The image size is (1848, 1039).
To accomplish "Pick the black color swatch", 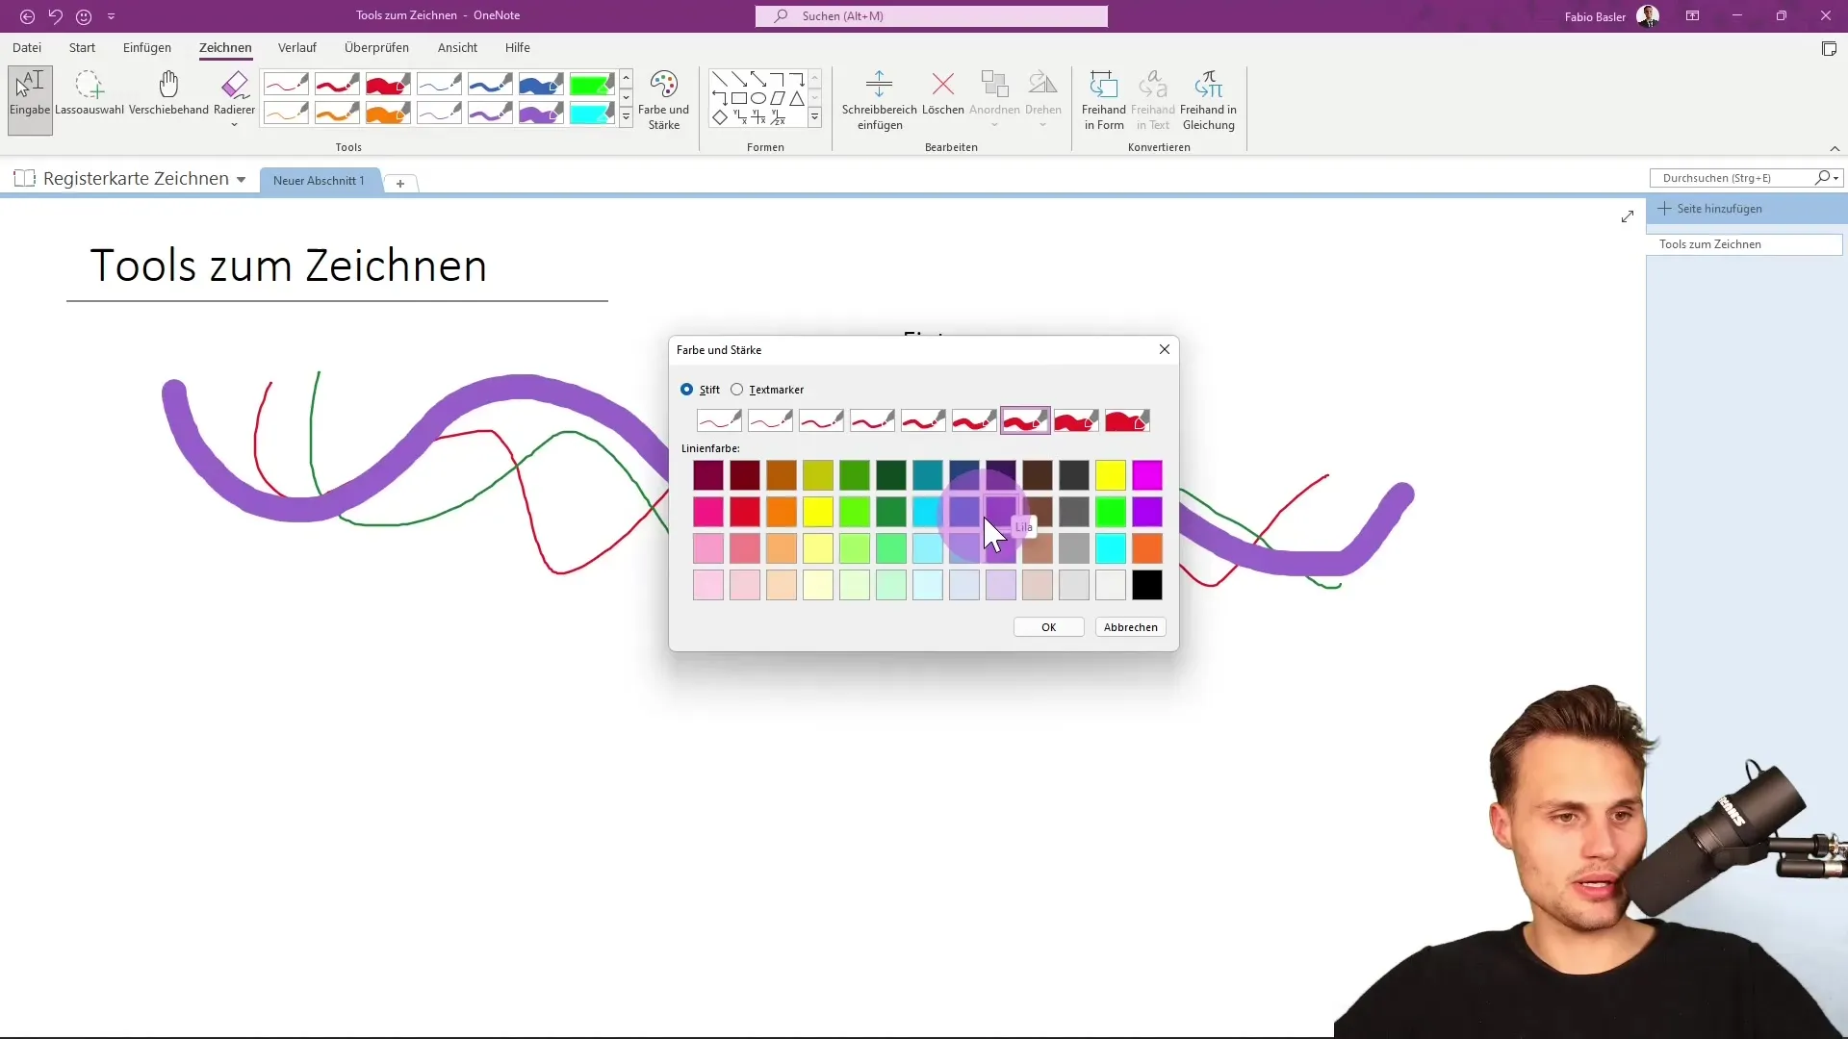I will [1147, 585].
